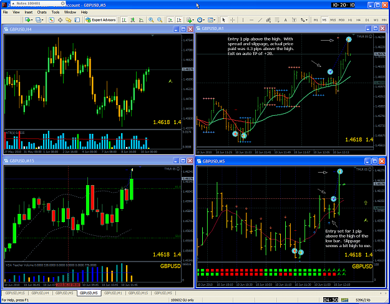Open the Charts menu
The width and height of the screenshot is (390, 304).
(x=42, y=13)
